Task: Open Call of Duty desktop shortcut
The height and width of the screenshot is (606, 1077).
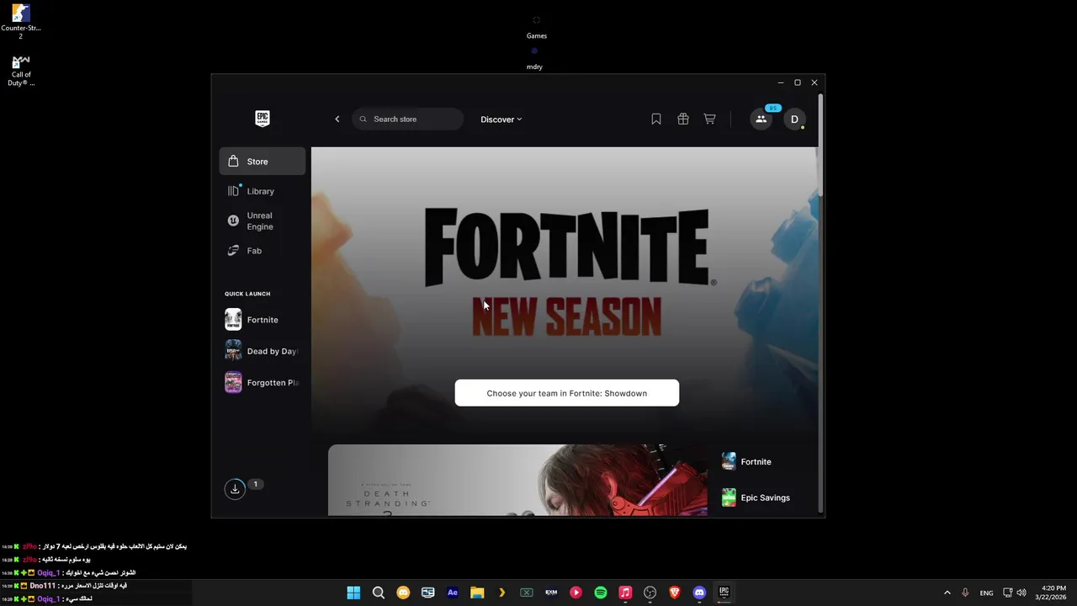Action: click(21, 71)
